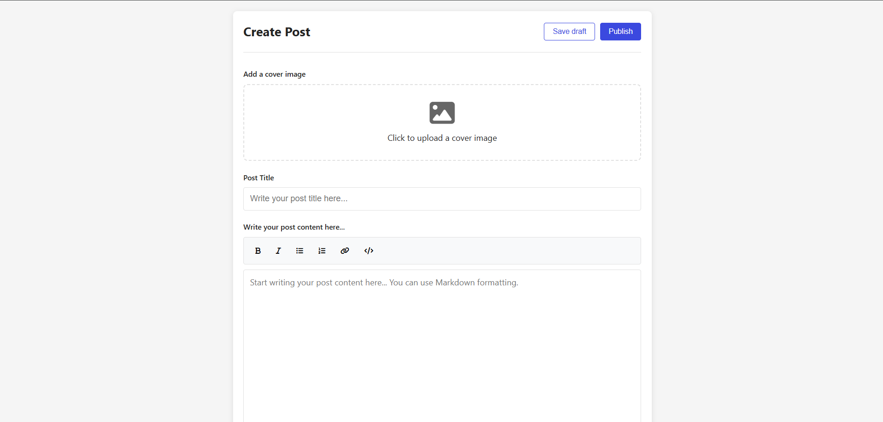The width and height of the screenshot is (883, 422).
Task: Click the 'Create Post' heading
Action: pos(277,32)
